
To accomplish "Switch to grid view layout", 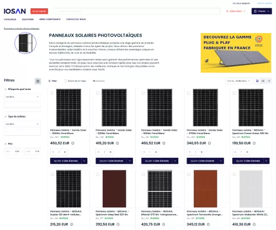I will coord(257,81).
